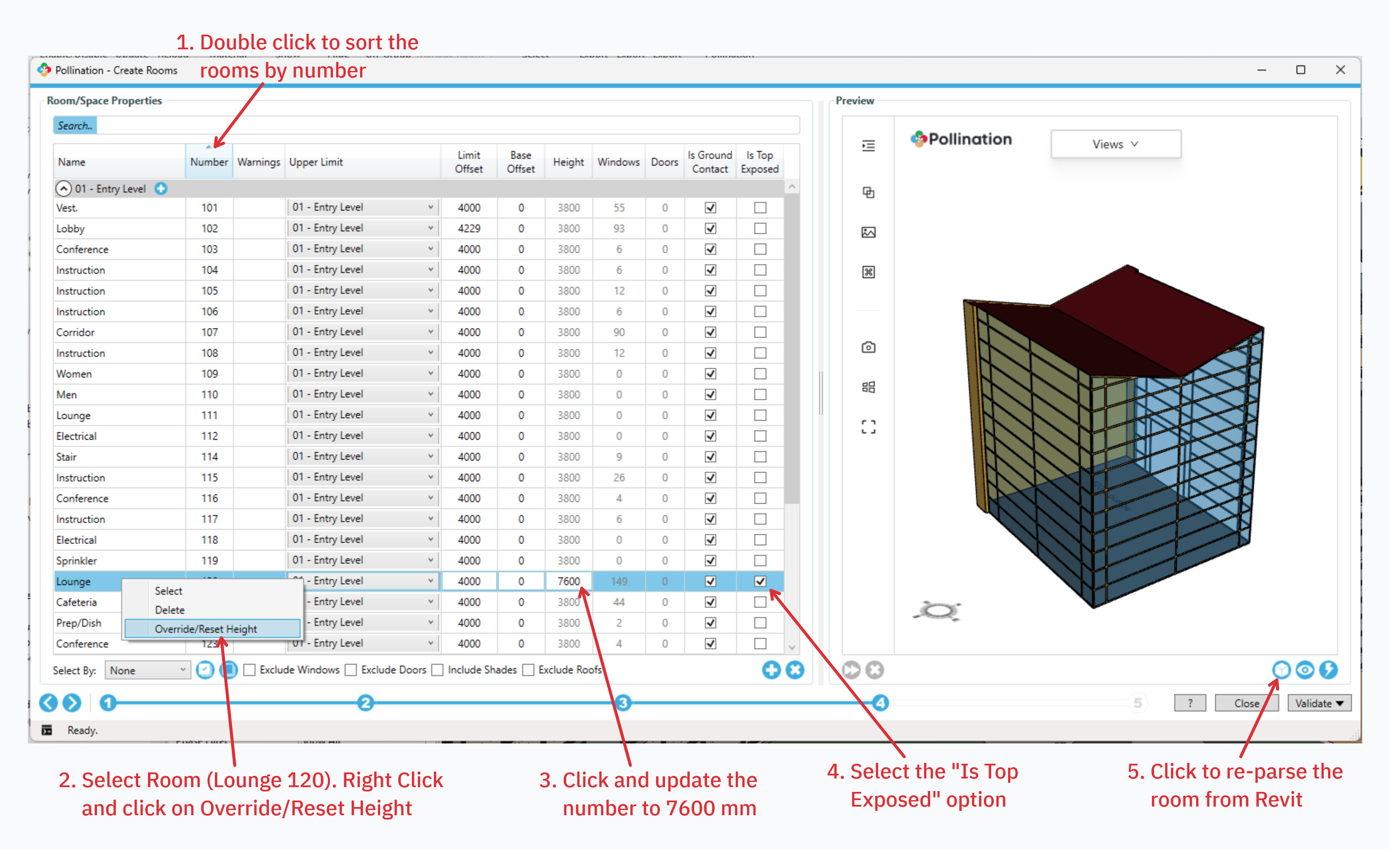Click plus icon beside 01 - Entry Level
Screen dimensions: 1390x849
161,189
